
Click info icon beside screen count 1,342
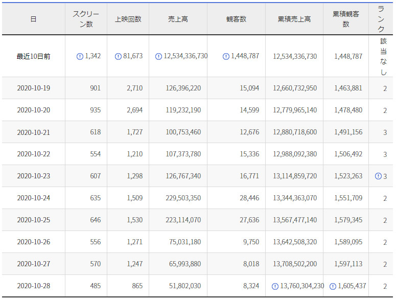pos(80,57)
